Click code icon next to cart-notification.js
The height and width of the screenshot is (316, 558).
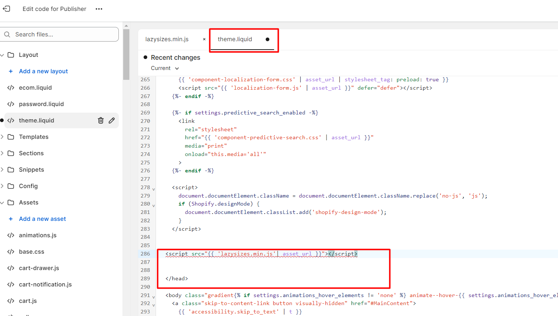pyautogui.click(x=11, y=284)
